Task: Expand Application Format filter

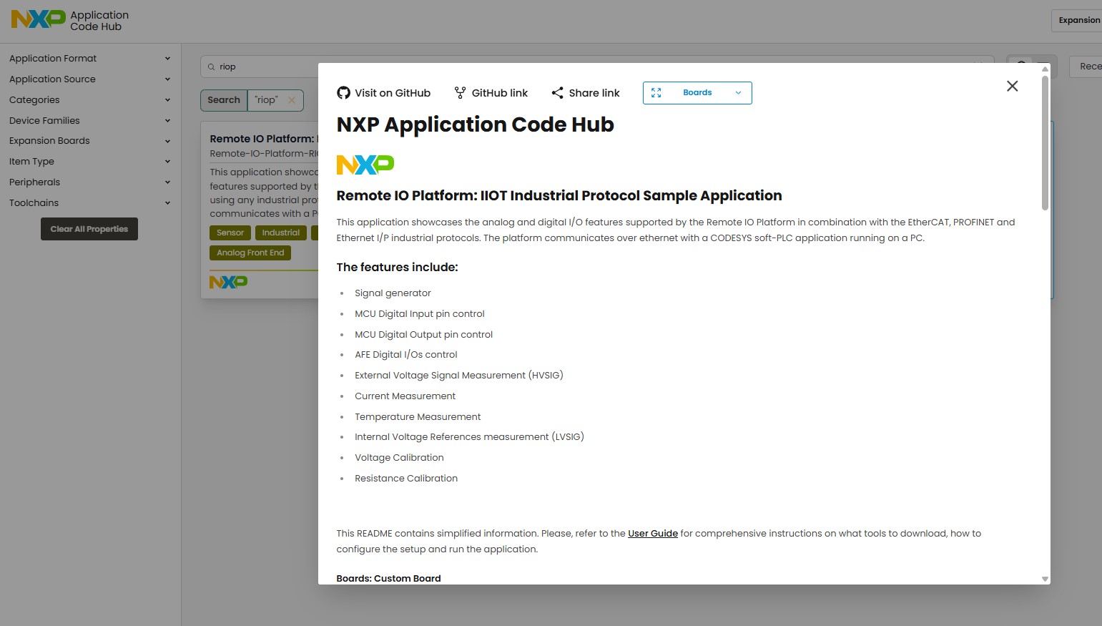Action: pyautogui.click(x=89, y=59)
